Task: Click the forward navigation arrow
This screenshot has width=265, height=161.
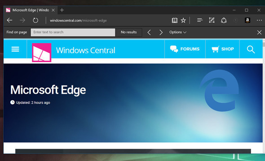Action: [22, 21]
